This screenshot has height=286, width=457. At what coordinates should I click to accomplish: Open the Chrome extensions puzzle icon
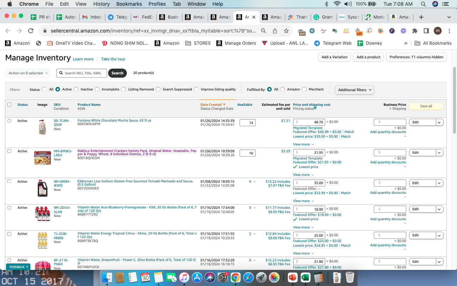[415, 31]
